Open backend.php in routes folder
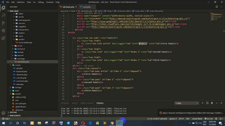This screenshot has height=126, width=225. pyautogui.click(x=21, y=71)
